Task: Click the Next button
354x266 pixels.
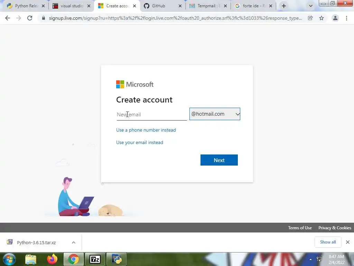Action: [219, 160]
